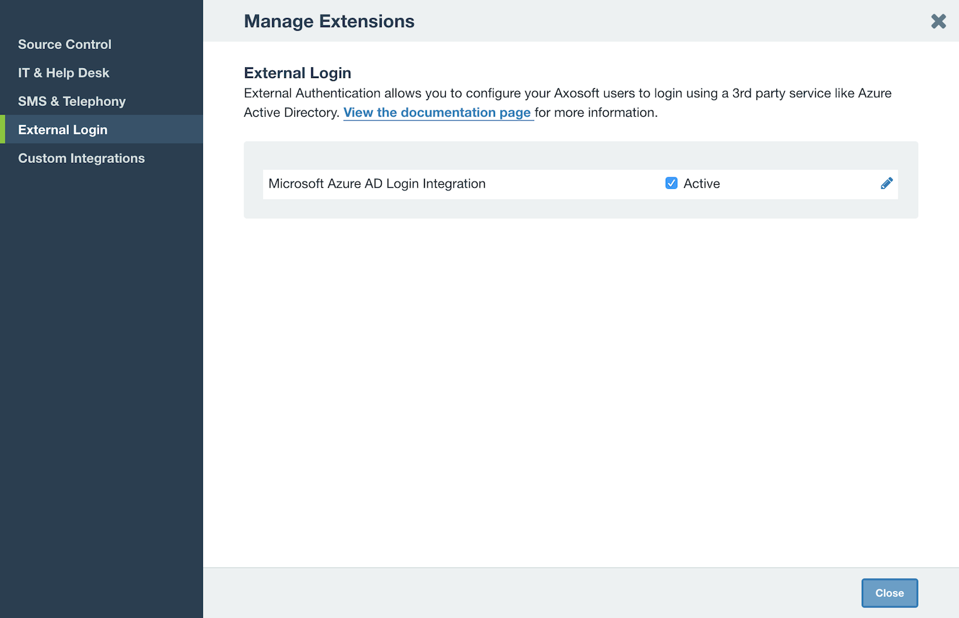Open the edit settings for Microsoft Azure AD Login
This screenshot has height=618, width=959.
coord(886,183)
